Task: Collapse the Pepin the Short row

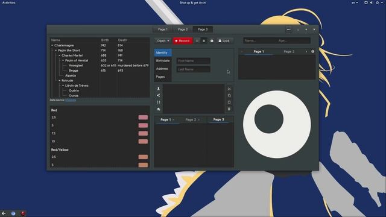Action: tap(56, 51)
